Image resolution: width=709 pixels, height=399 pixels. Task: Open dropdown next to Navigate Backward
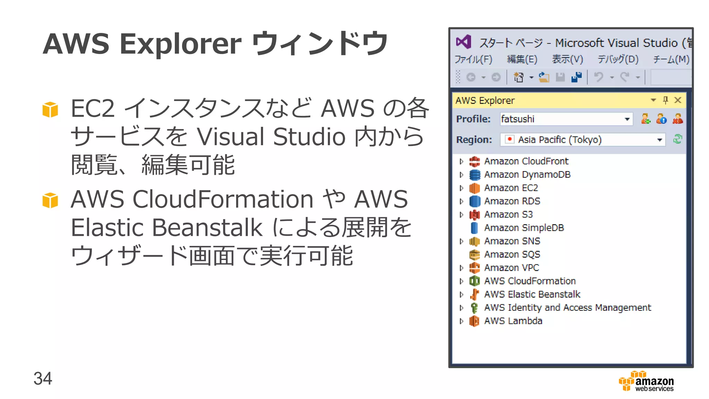[484, 78]
